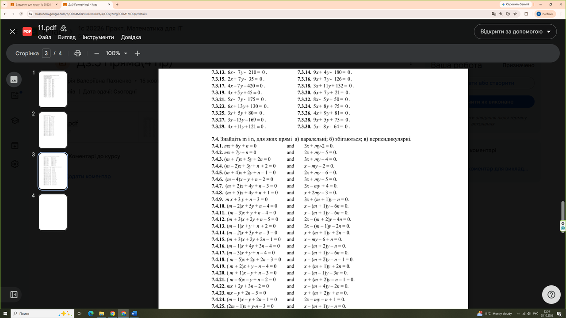This screenshot has width=566, height=318.
Task: Open the Файл menu
Action: click(x=45, y=38)
